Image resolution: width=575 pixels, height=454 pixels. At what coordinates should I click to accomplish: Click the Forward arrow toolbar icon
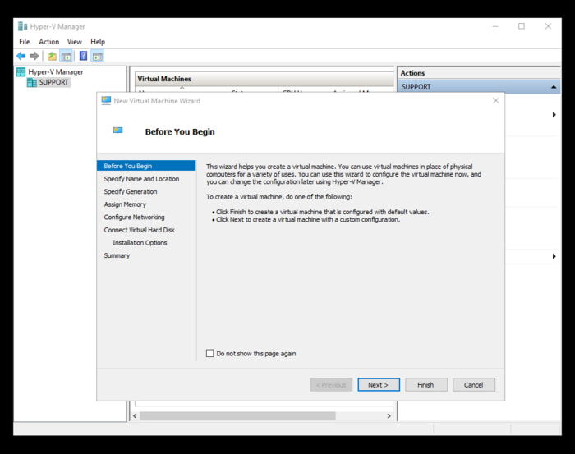point(34,56)
